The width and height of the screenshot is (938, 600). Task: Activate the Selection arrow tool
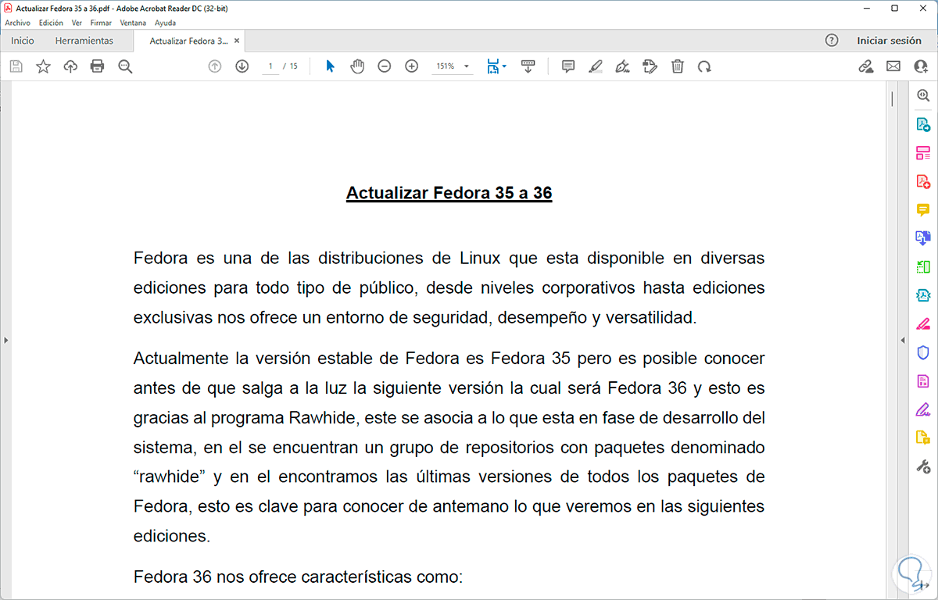[330, 66]
